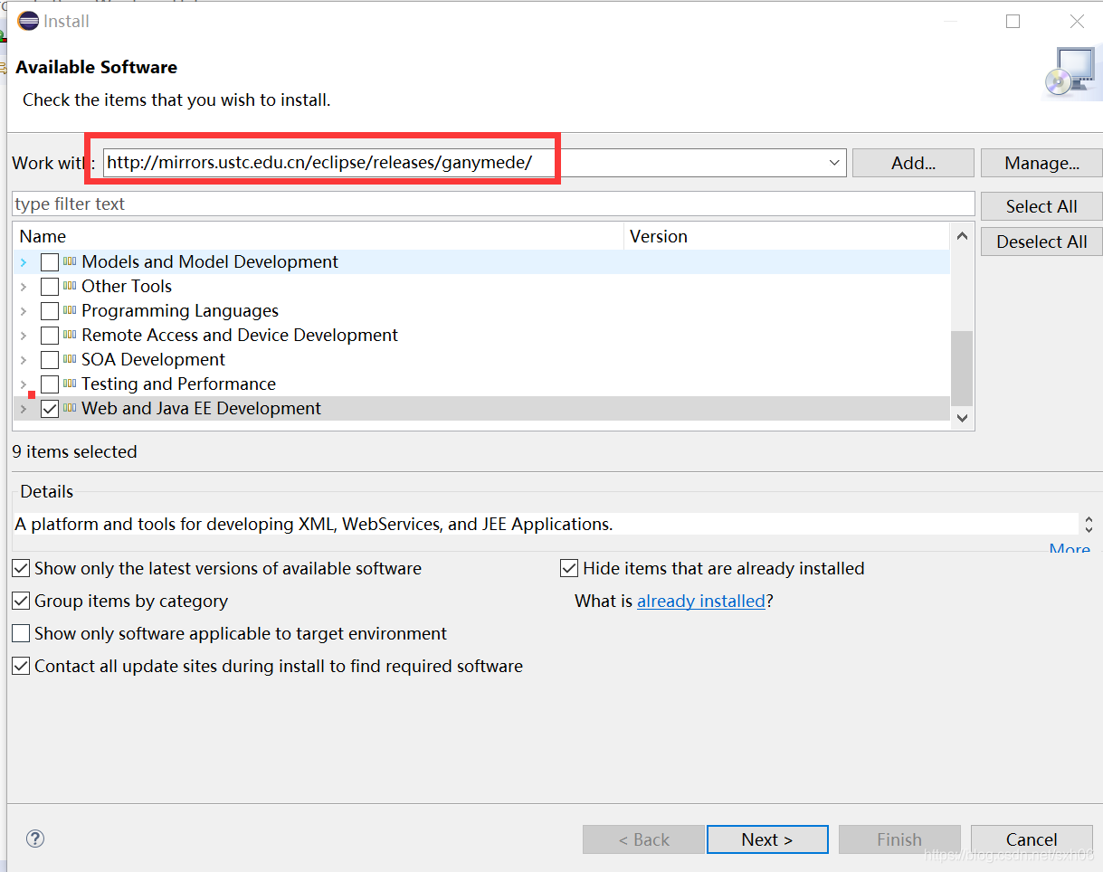1103x872 pixels.
Task: Click the software list scrollbar thumb
Action: pyautogui.click(x=962, y=368)
